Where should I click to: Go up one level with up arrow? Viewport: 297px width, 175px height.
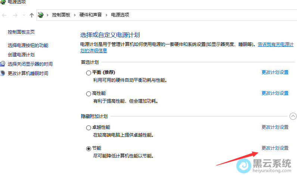pyautogui.click(x=32, y=15)
